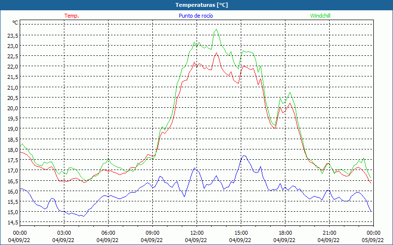
Task: Click the 23,0 y-axis value
Action: [x=13, y=46]
